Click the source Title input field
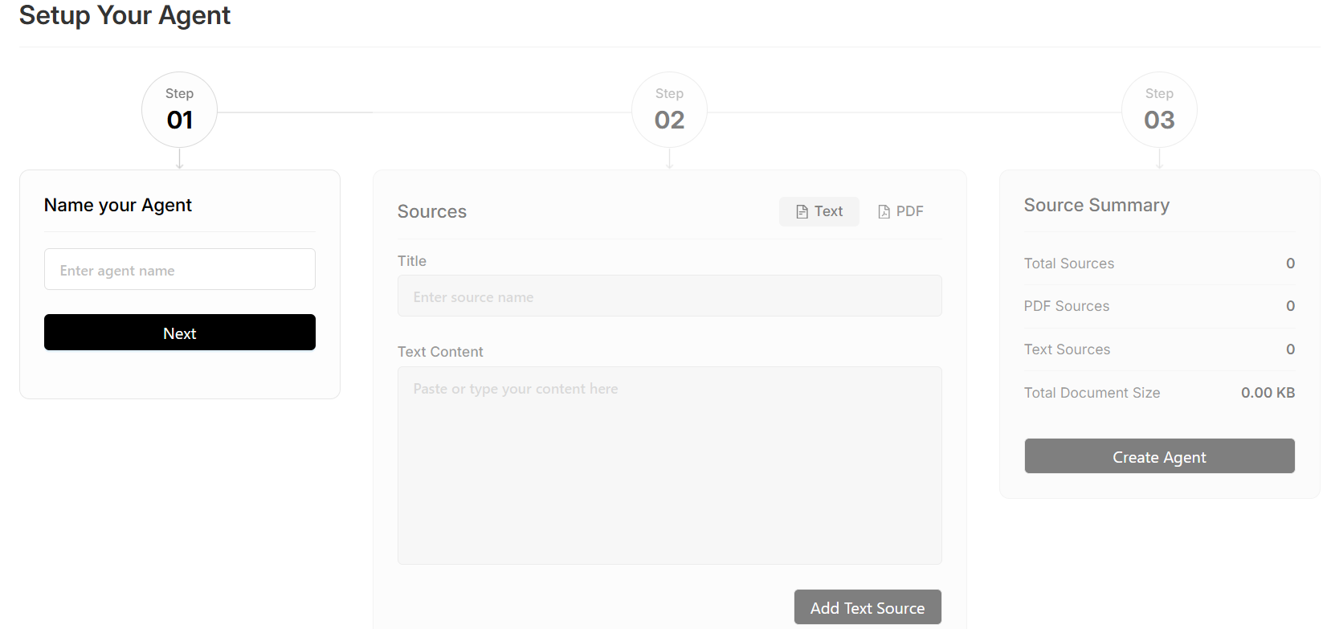This screenshot has height=629, width=1327. point(669,296)
